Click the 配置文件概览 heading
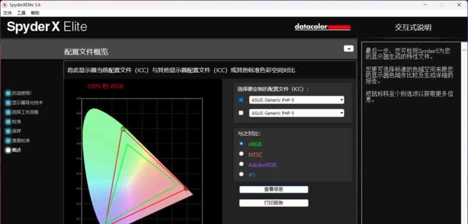468x224 pixels. point(86,52)
